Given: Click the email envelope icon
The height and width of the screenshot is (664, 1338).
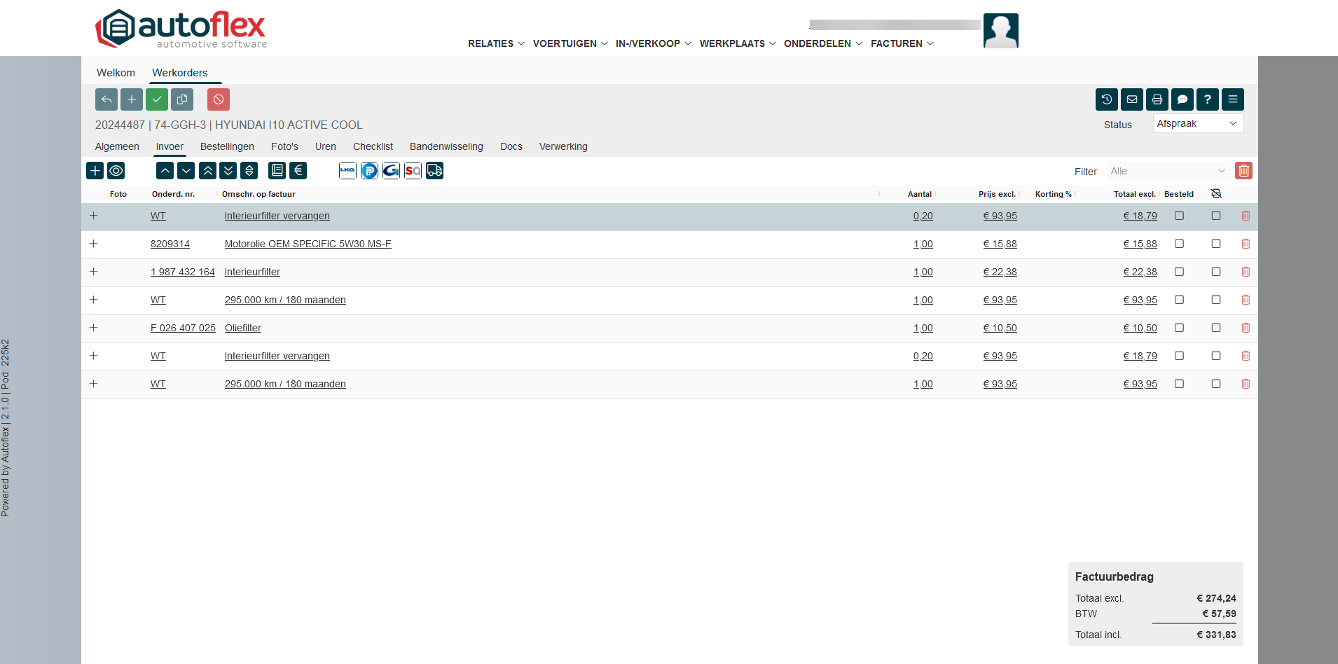Looking at the screenshot, I should (1131, 99).
